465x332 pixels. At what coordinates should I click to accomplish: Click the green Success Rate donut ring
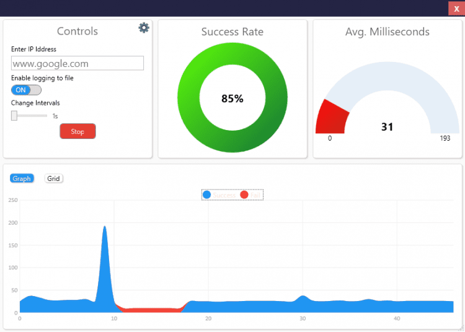pos(276,98)
